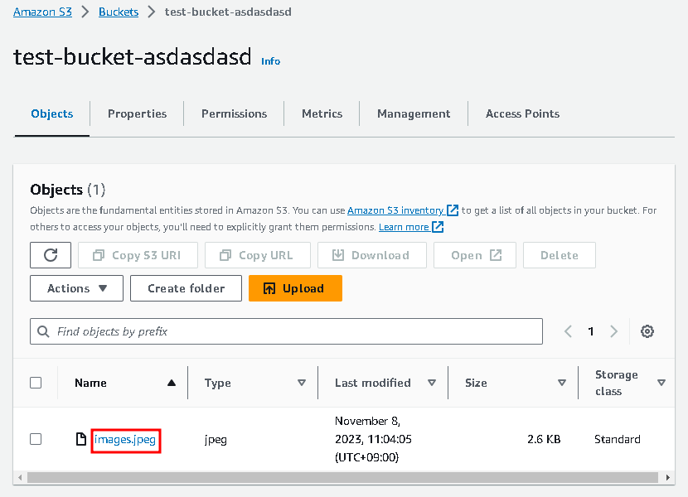
Task: Click the jpeg type cell
Action: point(216,440)
